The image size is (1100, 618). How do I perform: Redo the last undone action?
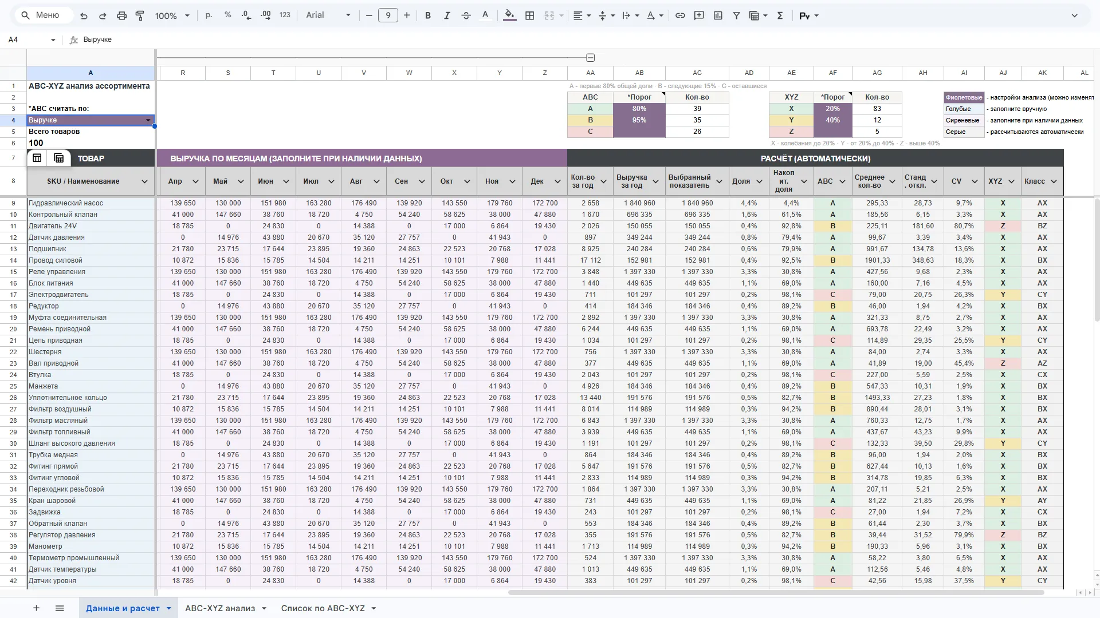pos(103,15)
